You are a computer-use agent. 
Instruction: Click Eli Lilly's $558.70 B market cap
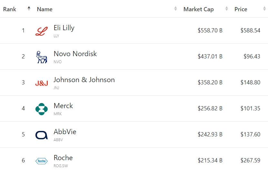pyautogui.click(x=210, y=31)
